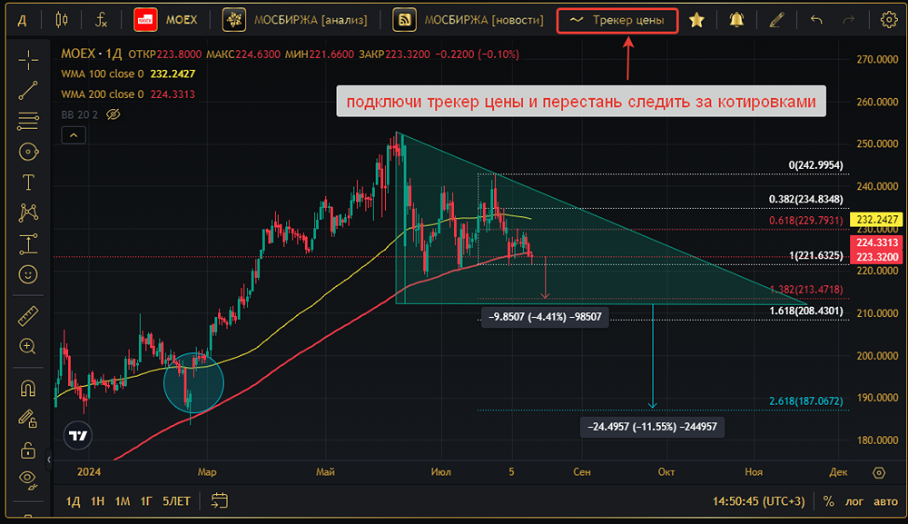Set range to 1М

pyautogui.click(x=123, y=501)
